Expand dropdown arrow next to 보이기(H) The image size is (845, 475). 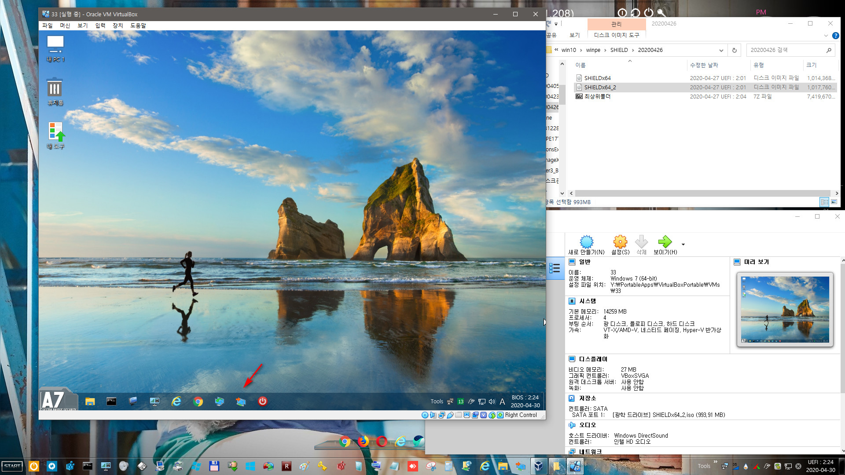pos(683,245)
